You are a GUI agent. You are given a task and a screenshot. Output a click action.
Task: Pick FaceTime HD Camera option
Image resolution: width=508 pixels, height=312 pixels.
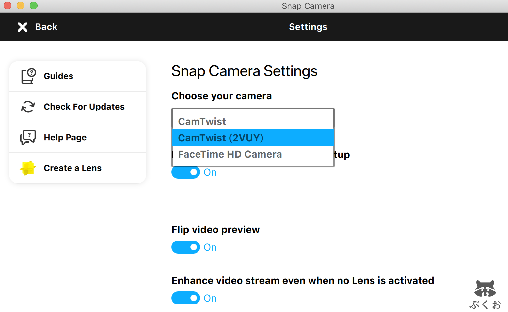pyautogui.click(x=253, y=154)
